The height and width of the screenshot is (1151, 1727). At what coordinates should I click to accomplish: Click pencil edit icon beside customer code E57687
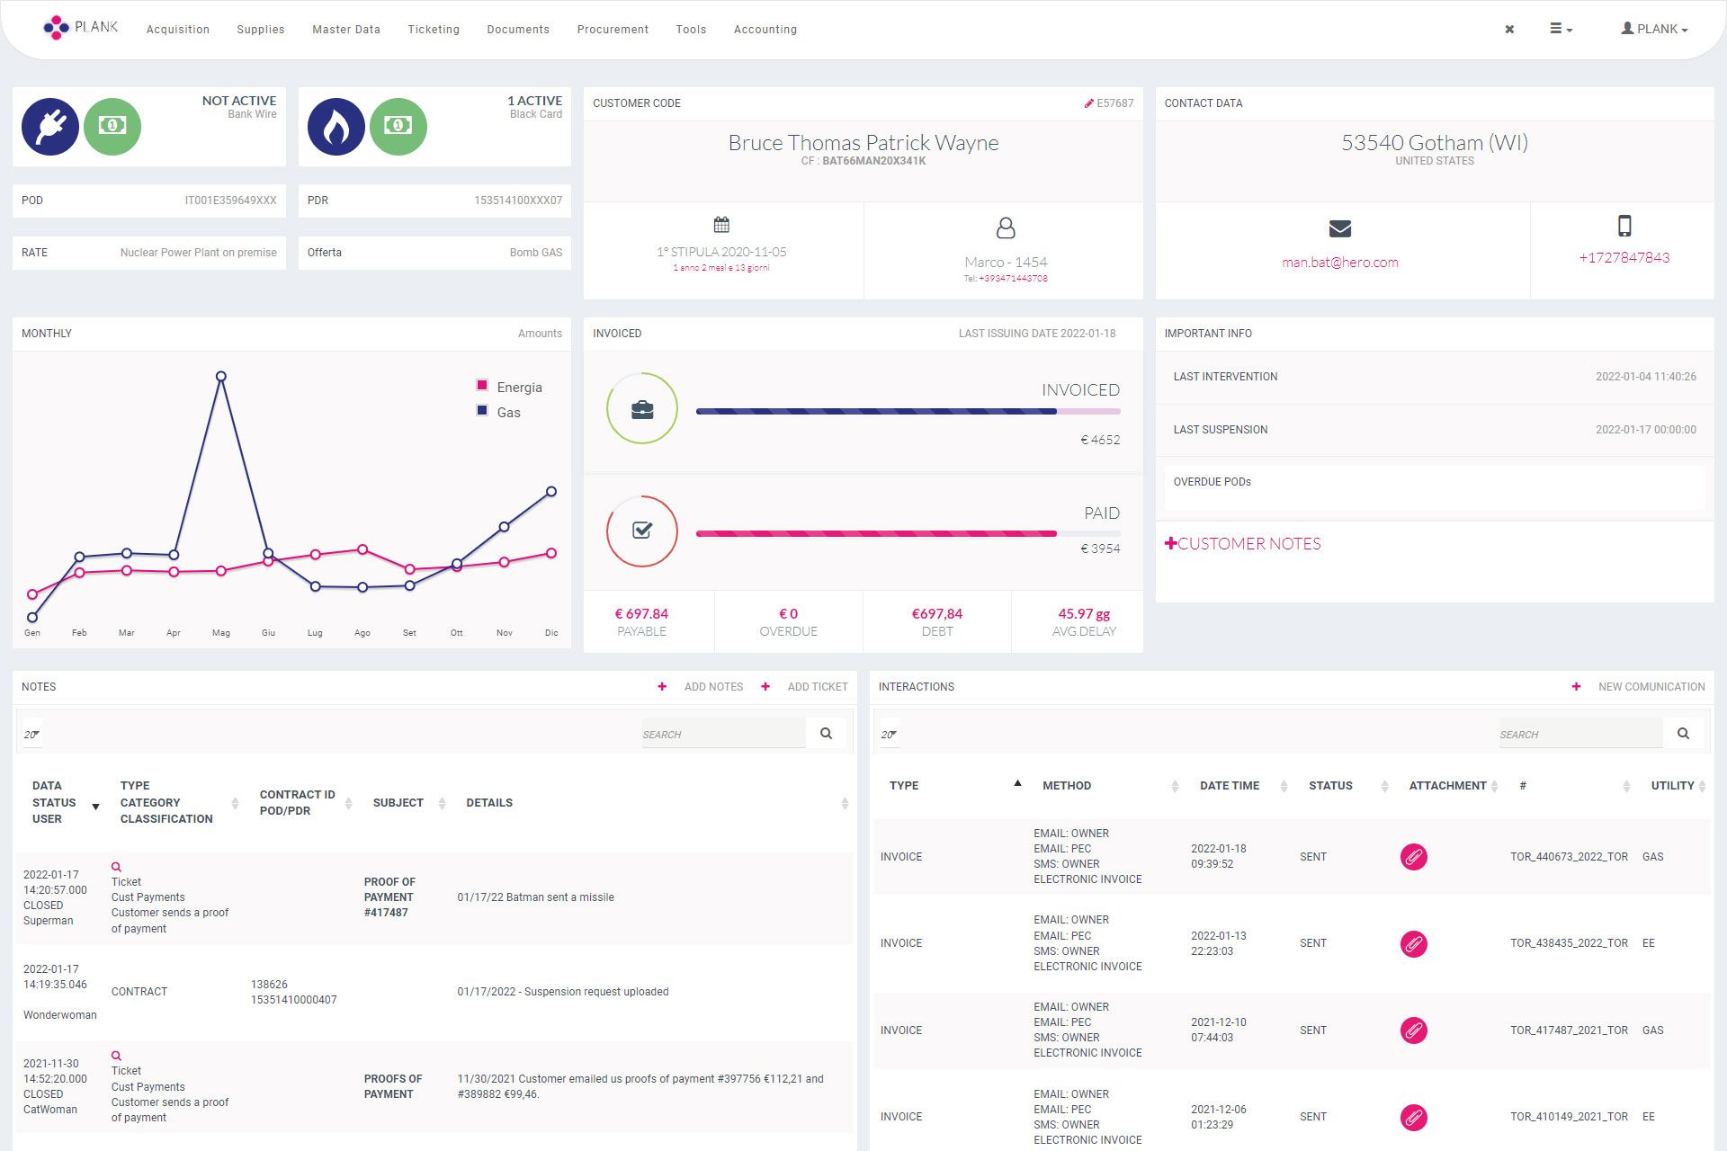(1088, 103)
